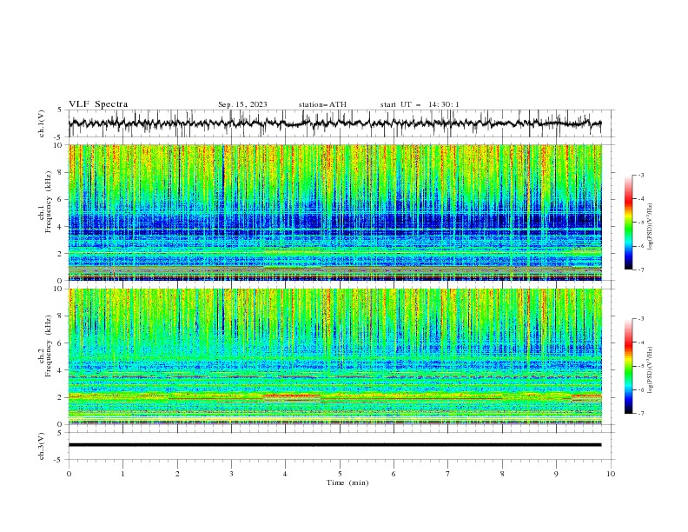Select the ch.2 color bar "log(PSD)(V²/Hz)" label
This screenshot has width=688, height=532.
coord(650,371)
